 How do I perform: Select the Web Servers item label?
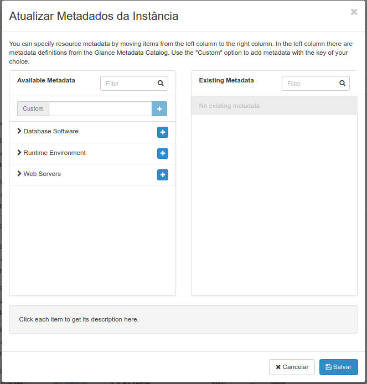42,174
